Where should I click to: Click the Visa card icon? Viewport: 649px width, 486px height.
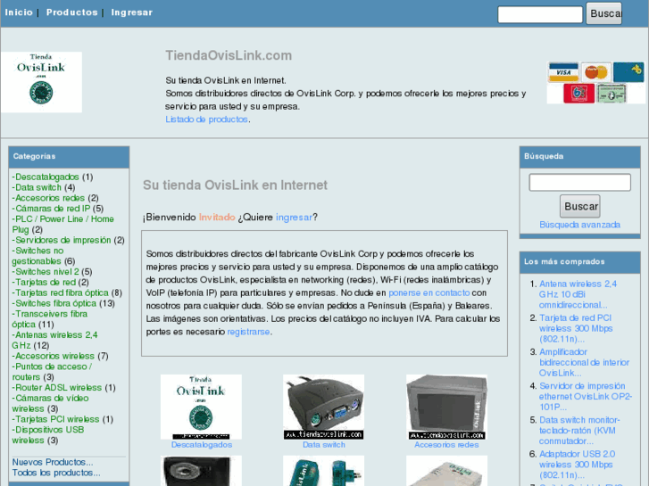click(563, 72)
